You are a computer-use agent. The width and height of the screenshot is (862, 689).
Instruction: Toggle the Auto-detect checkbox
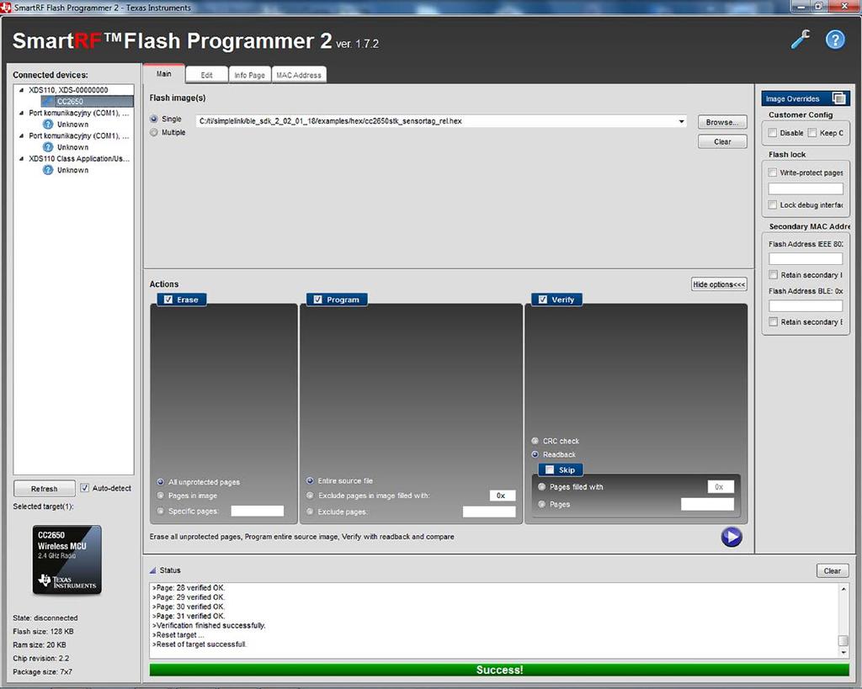coord(85,488)
